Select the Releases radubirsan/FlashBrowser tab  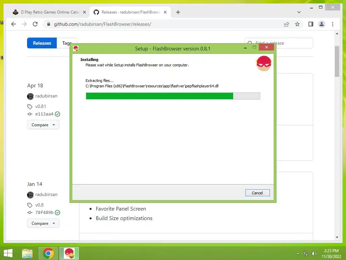pos(130,12)
